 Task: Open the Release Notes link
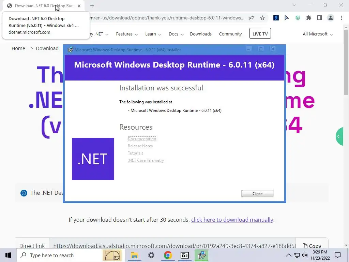[x=140, y=146]
